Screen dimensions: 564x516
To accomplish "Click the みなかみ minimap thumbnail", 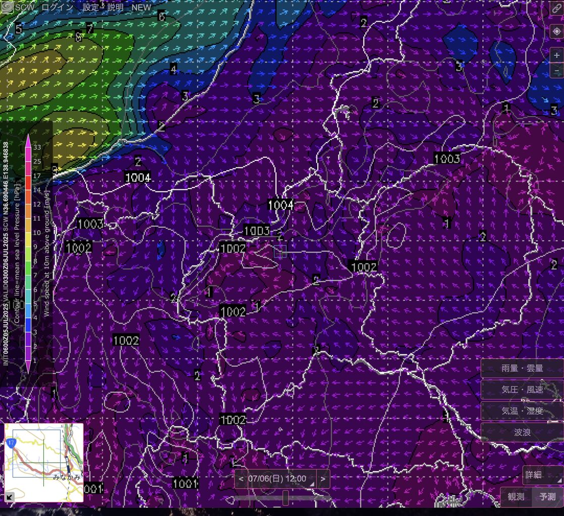I will tap(44, 463).
